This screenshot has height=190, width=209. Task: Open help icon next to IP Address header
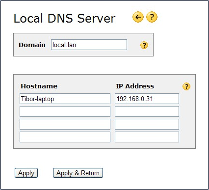tap(186, 86)
